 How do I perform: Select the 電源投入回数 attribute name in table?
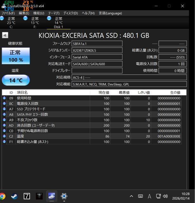[x=28, y=104]
